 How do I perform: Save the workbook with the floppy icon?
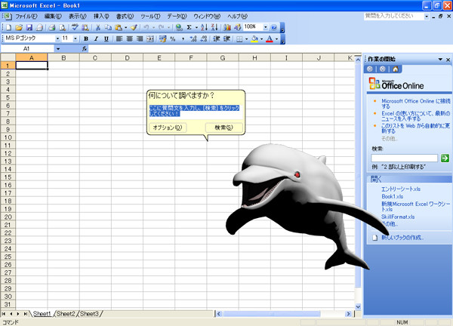29,27
